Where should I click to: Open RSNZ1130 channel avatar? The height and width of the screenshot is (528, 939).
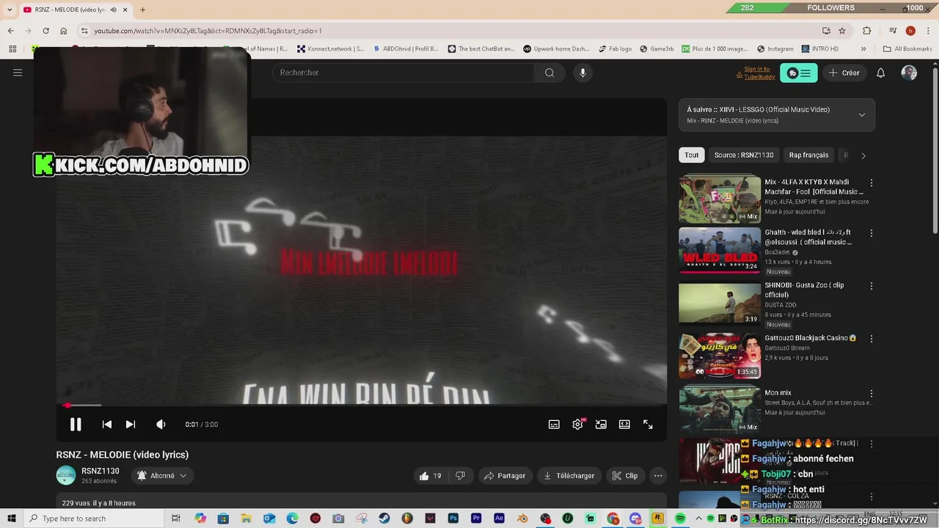(x=66, y=475)
